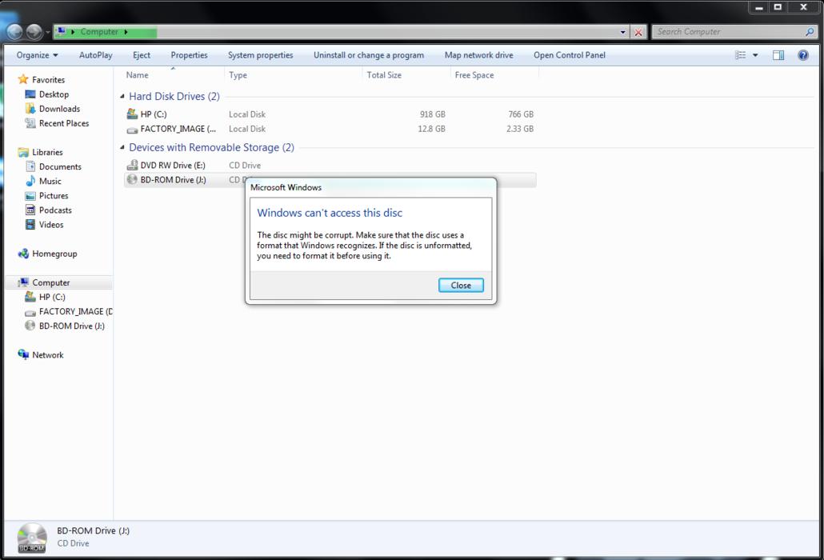The height and width of the screenshot is (560, 824).
Task: Click the Help question mark icon
Action: point(803,55)
